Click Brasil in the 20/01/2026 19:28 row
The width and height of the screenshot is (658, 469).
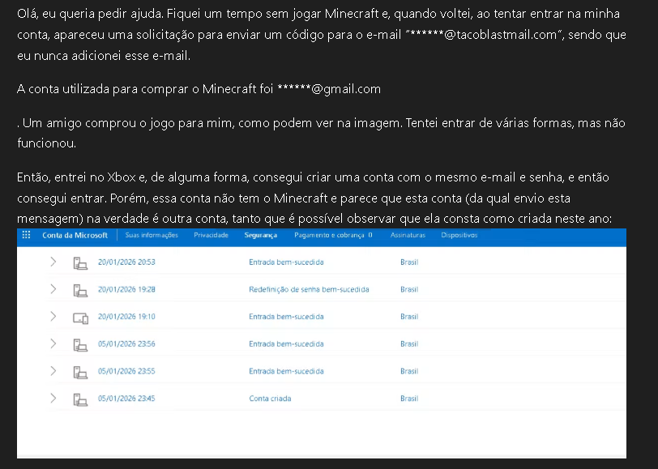click(x=409, y=289)
